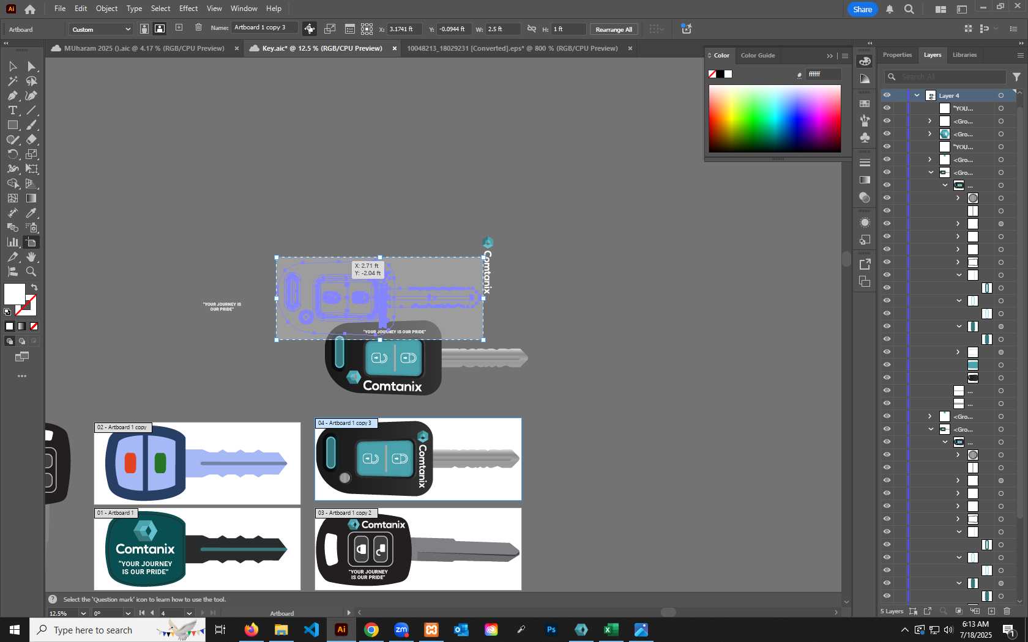Image resolution: width=1028 pixels, height=642 pixels.
Task: Swap fill and stroke colors
Action: point(34,287)
